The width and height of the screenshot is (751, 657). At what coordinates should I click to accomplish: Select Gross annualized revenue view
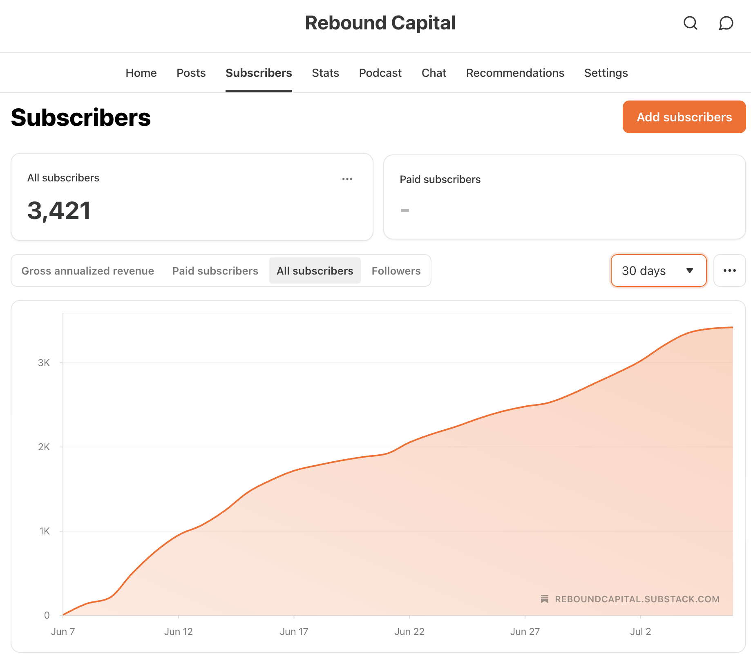click(x=88, y=270)
